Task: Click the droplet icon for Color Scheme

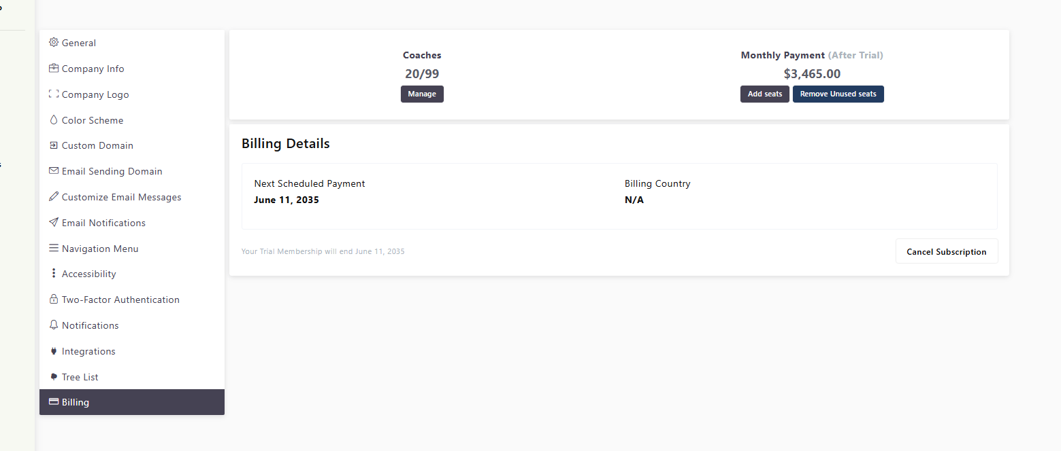Action: [54, 120]
